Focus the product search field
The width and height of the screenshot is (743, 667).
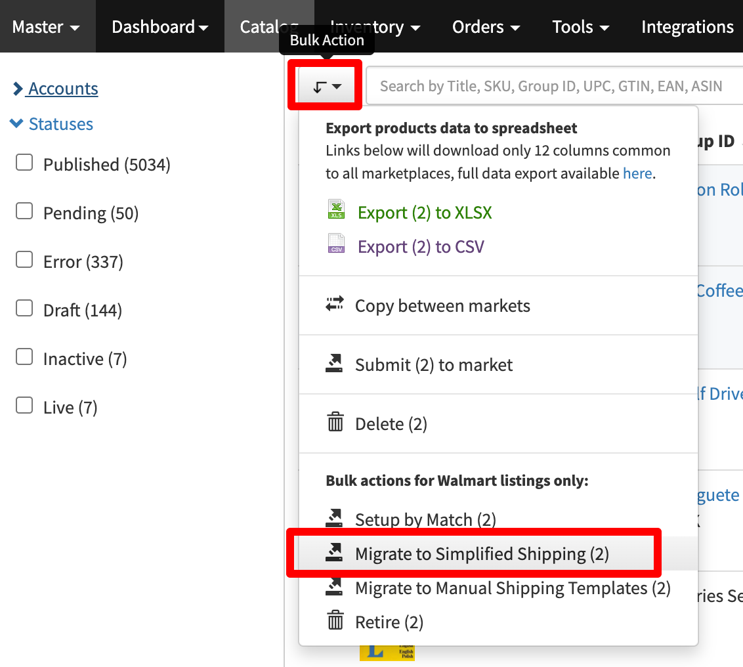click(x=551, y=87)
